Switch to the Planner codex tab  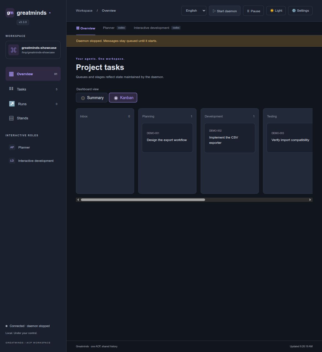coord(114,28)
